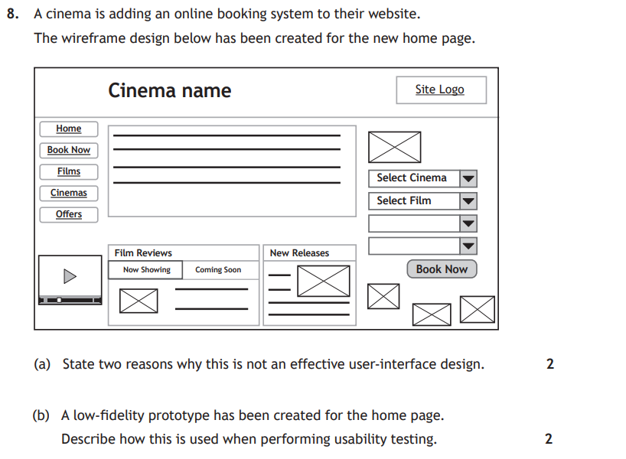Open the Select Cinema dropdown arrow
The height and width of the screenshot is (459, 626).
[468, 179]
